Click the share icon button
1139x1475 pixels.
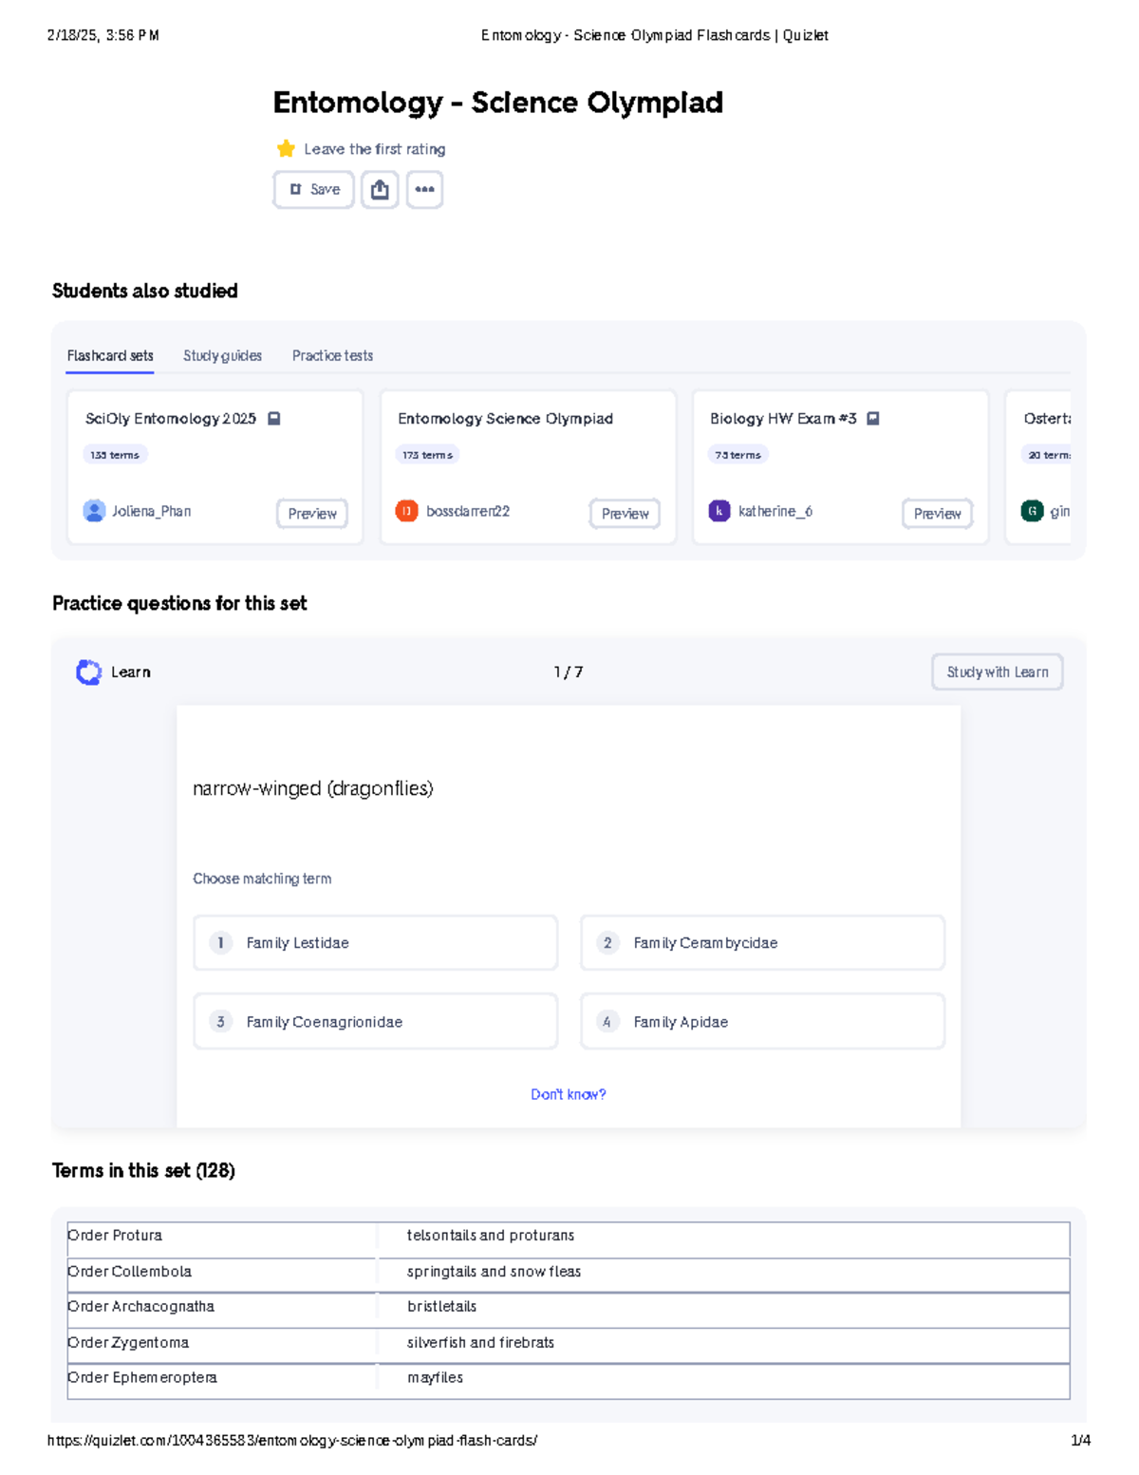coord(380,190)
